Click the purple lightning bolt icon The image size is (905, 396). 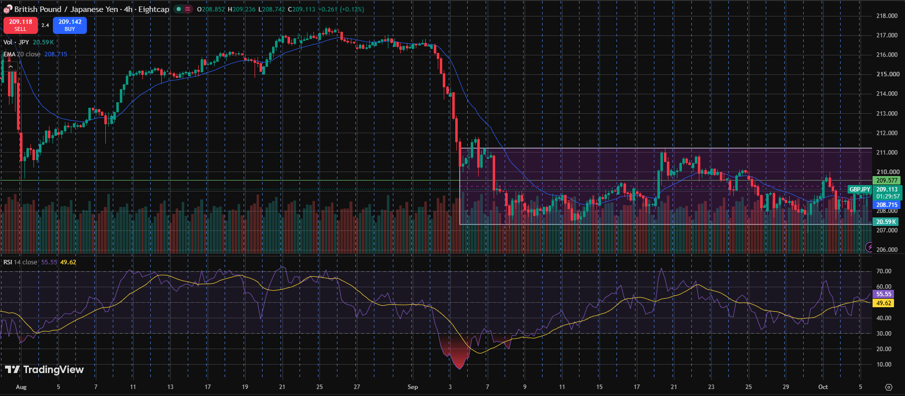(x=869, y=247)
